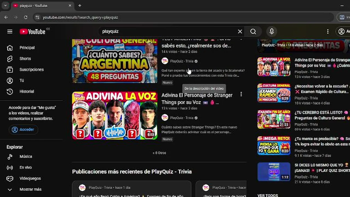
Task: Expand the '+ 8 Otros' results
Action: (x=159, y=153)
